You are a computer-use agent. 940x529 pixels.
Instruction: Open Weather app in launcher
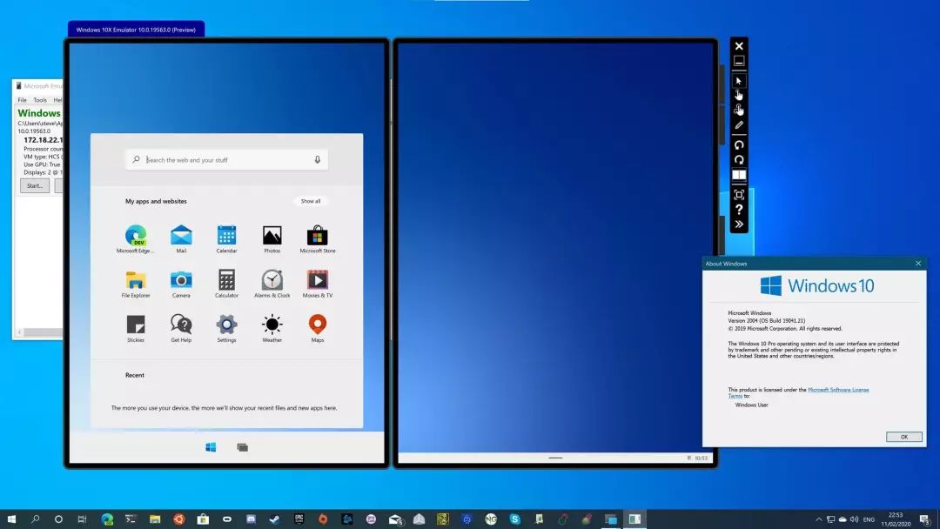tap(272, 328)
